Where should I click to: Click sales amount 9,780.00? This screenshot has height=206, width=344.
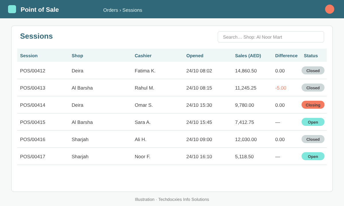tap(245, 105)
